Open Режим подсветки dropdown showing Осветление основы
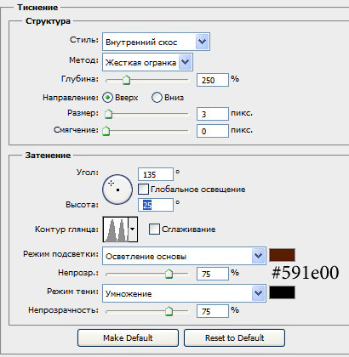349x357 pixels. (184, 256)
